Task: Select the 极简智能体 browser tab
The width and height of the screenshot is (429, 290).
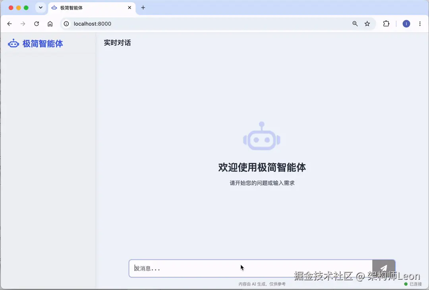Action: (x=91, y=8)
